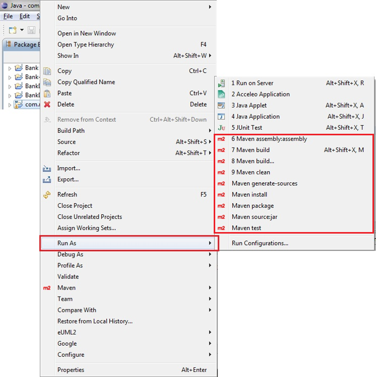Expand the first Bank project tree node

(10, 69)
